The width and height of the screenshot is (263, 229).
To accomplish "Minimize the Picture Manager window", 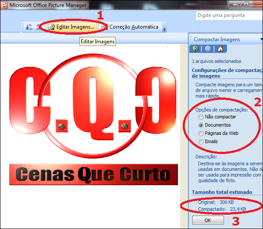I will 235,4.
